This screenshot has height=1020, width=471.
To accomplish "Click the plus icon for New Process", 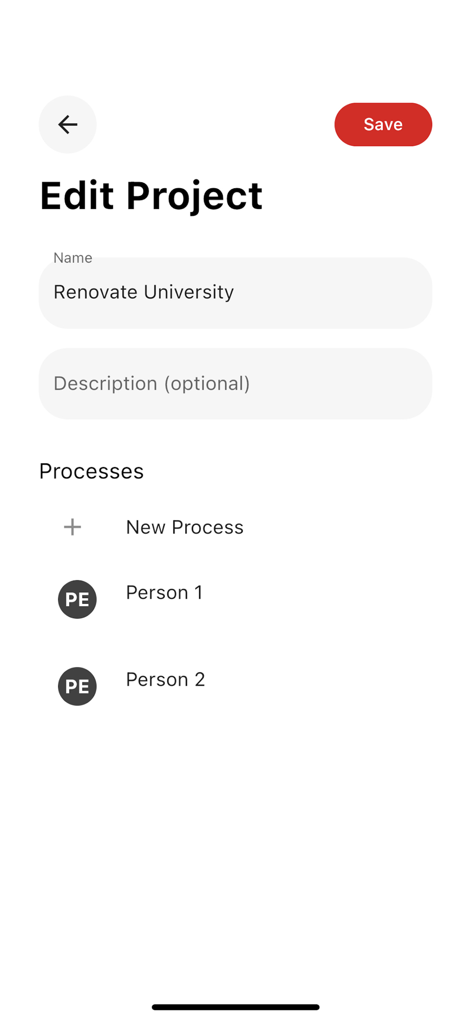I will click(x=72, y=527).
